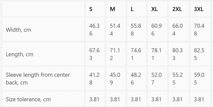Click the width value 46.36 for S

94,30
